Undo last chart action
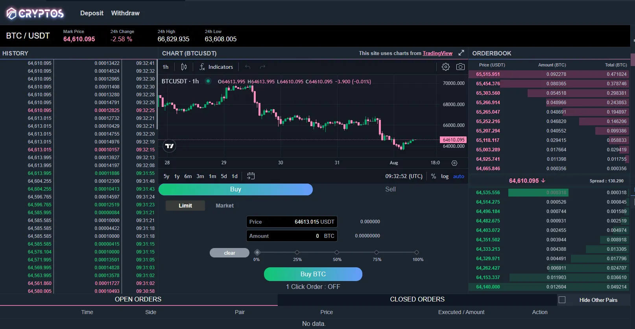 coord(247,67)
